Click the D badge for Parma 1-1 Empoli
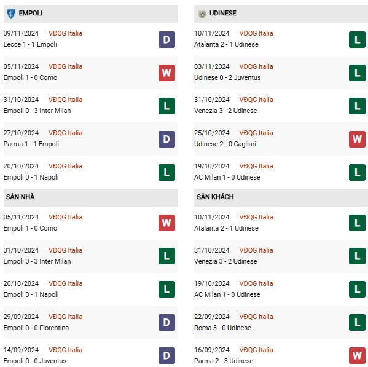 pos(166,140)
